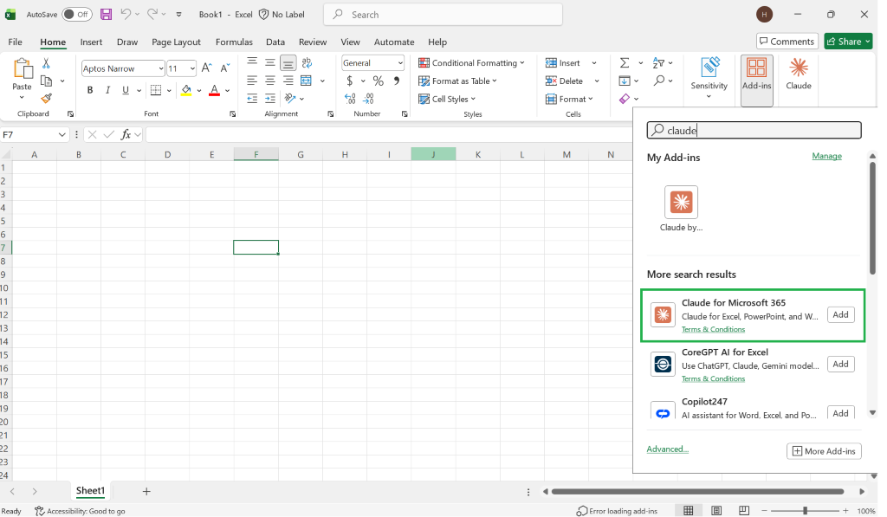Click the Cut scissors icon
The width and height of the screenshot is (887, 517).
tap(46, 63)
